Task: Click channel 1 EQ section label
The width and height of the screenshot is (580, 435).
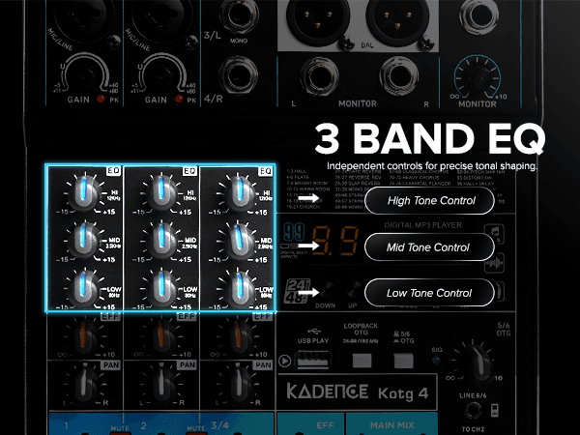Action: (x=113, y=170)
